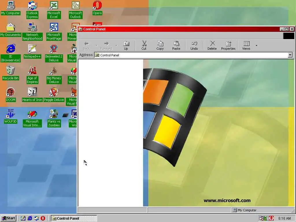Viewport: 296px width, 222px height.
Task: Click the Views toolbar button
Action: pyautogui.click(x=246, y=45)
